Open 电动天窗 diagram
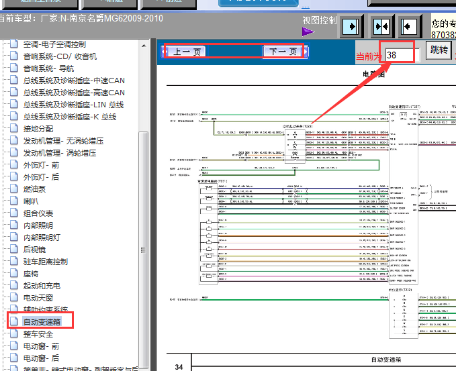 coord(38,298)
